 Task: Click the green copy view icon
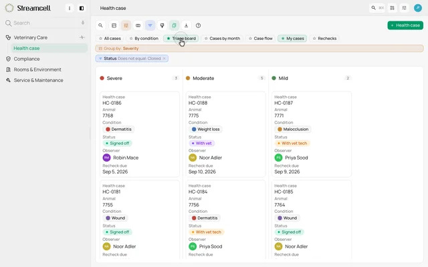(174, 25)
